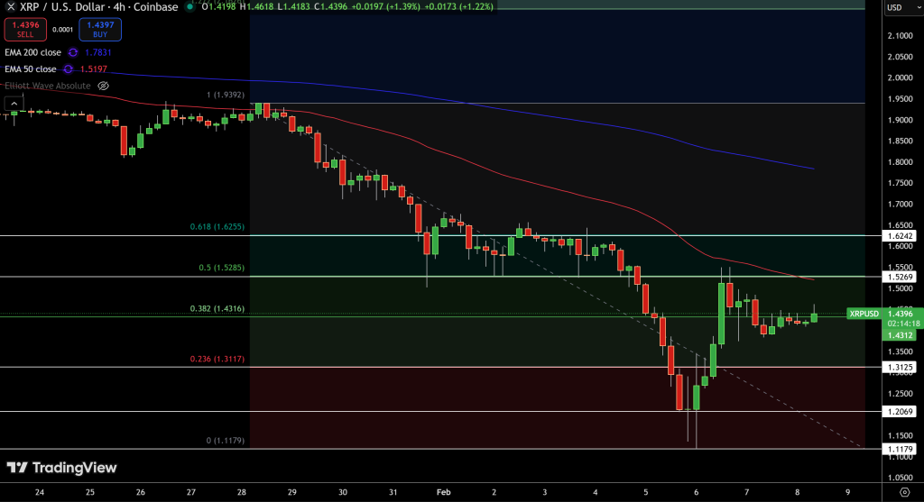This screenshot has width=924, height=502.
Task: Click date 24 on the time axis
Action: click(40, 492)
